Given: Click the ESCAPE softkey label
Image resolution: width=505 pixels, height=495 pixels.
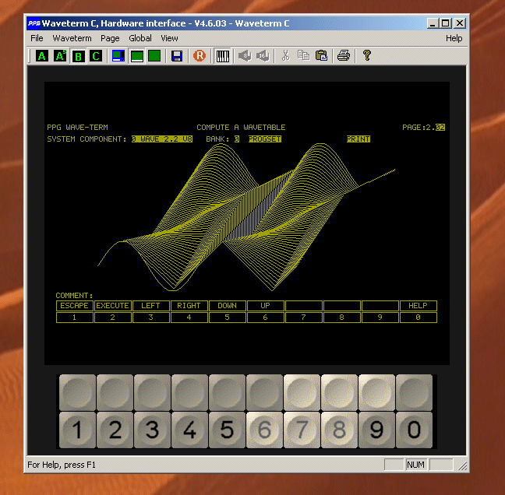Looking at the screenshot, I should (x=74, y=306).
